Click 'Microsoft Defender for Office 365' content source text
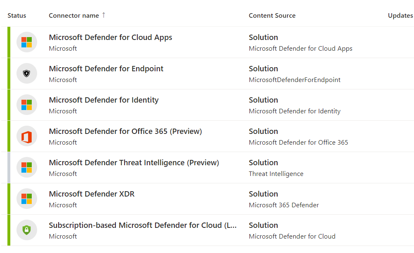414x253 pixels. (x=299, y=143)
